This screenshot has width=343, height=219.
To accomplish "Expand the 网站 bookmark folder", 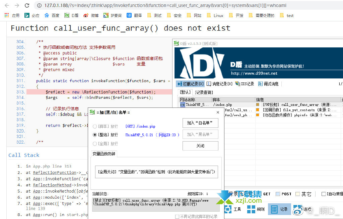I will pos(194,15).
